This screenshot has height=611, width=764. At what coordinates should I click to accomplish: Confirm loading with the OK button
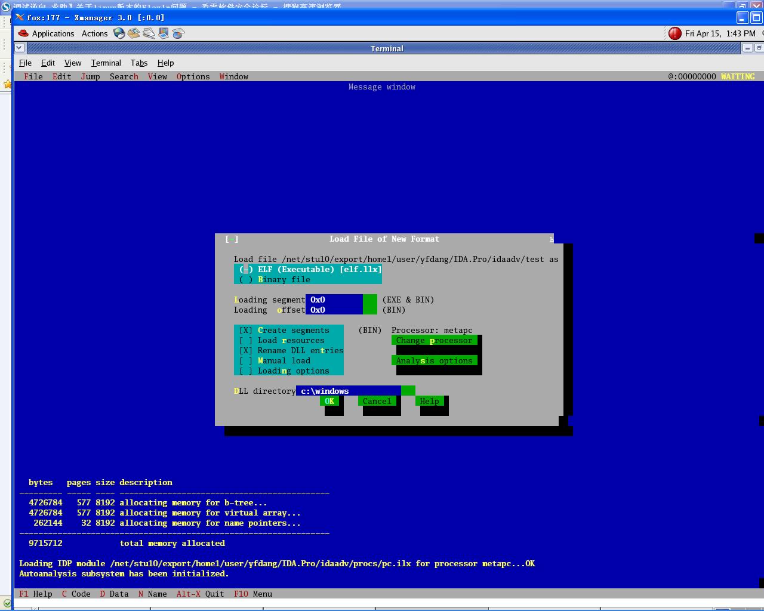(x=329, y=401)
